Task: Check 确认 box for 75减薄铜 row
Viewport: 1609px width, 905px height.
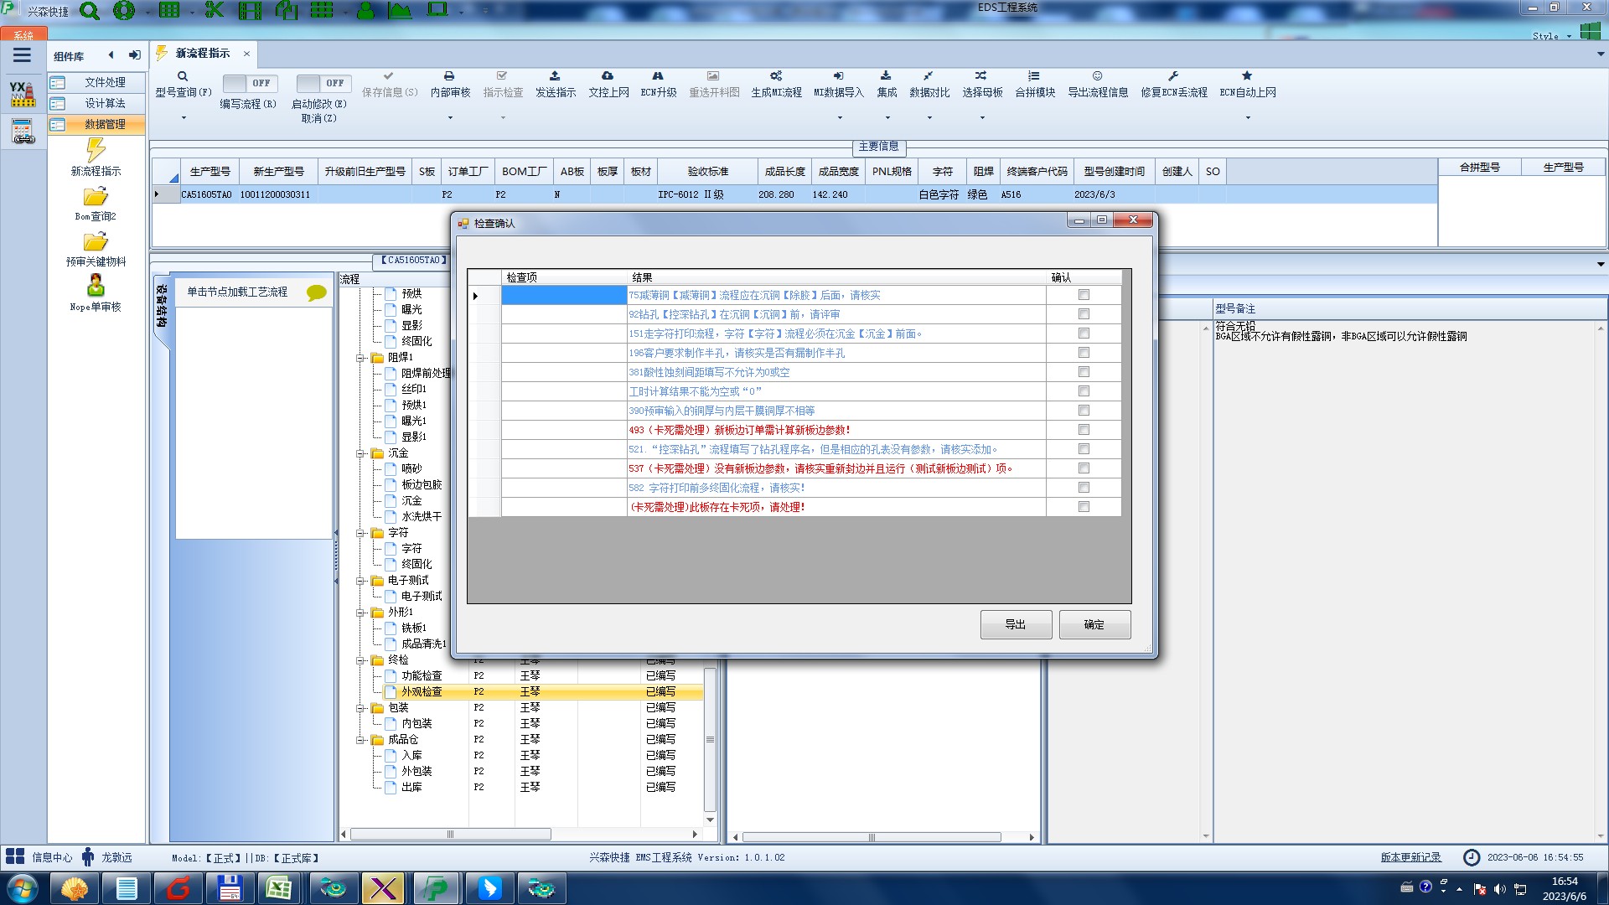Action: pos(1084,295)
